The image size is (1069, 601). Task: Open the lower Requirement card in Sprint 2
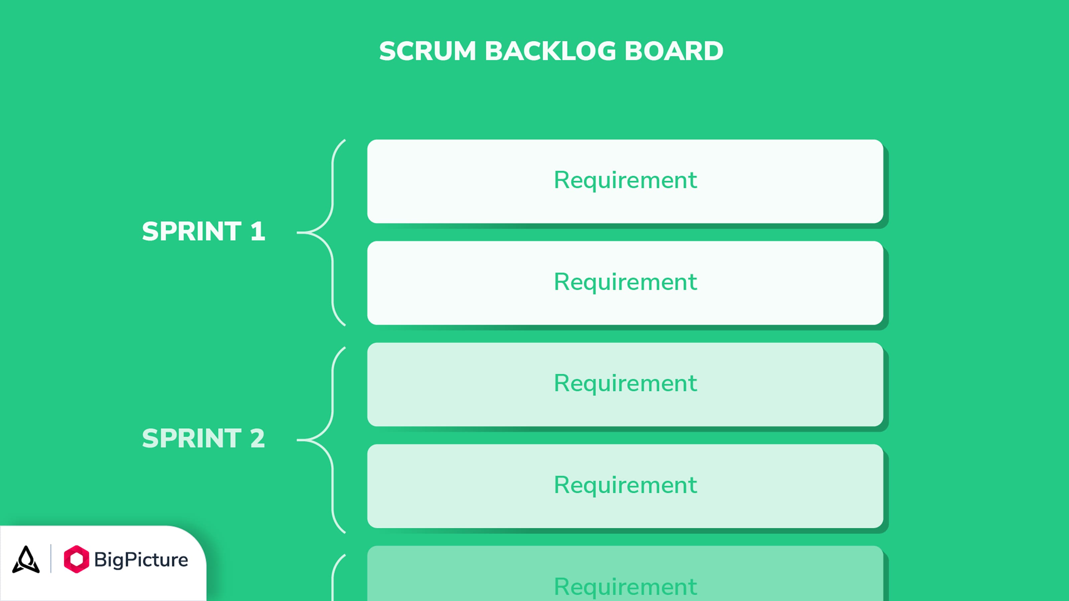click(x=625, y=486)
